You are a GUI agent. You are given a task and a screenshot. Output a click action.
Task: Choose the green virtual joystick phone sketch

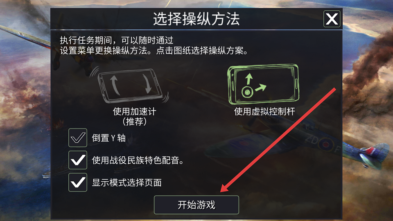[x=263, y=84]
